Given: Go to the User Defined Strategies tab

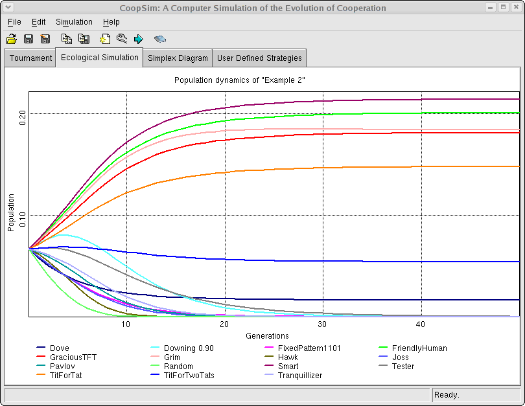Looking at the screenshot, I should pos(259,58).
